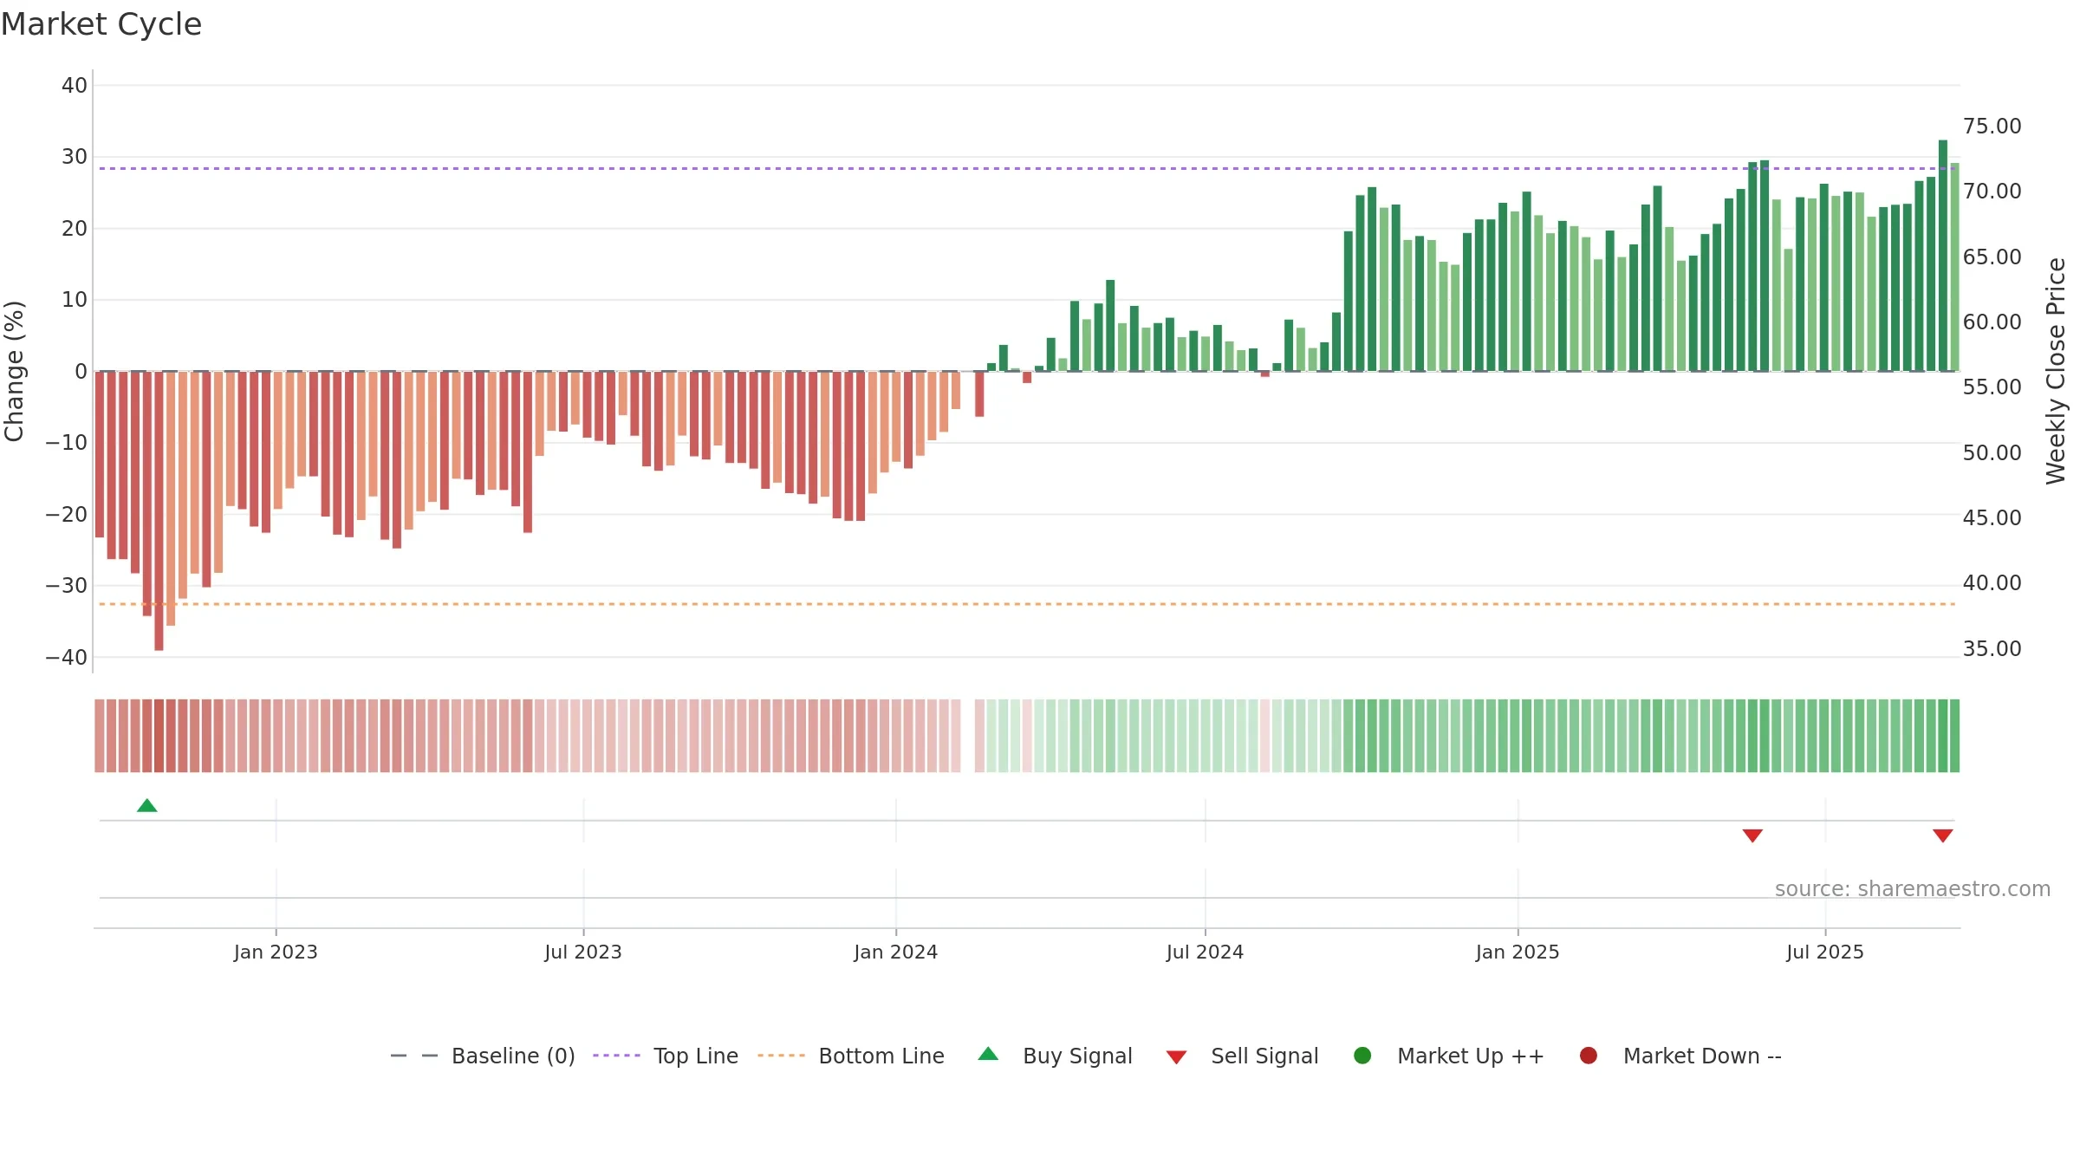The width and height of the screenshot is (2080, 1170).
Task: Click the dark red circle icon in legend
Action: (1589, 1056)
